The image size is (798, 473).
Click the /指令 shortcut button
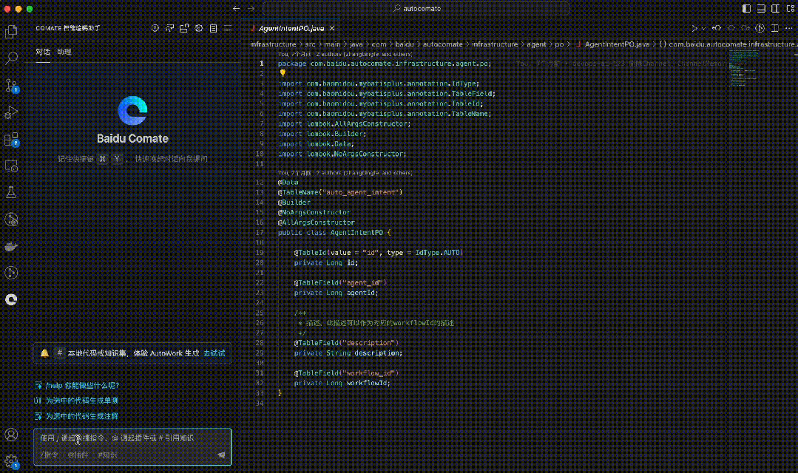50,455
